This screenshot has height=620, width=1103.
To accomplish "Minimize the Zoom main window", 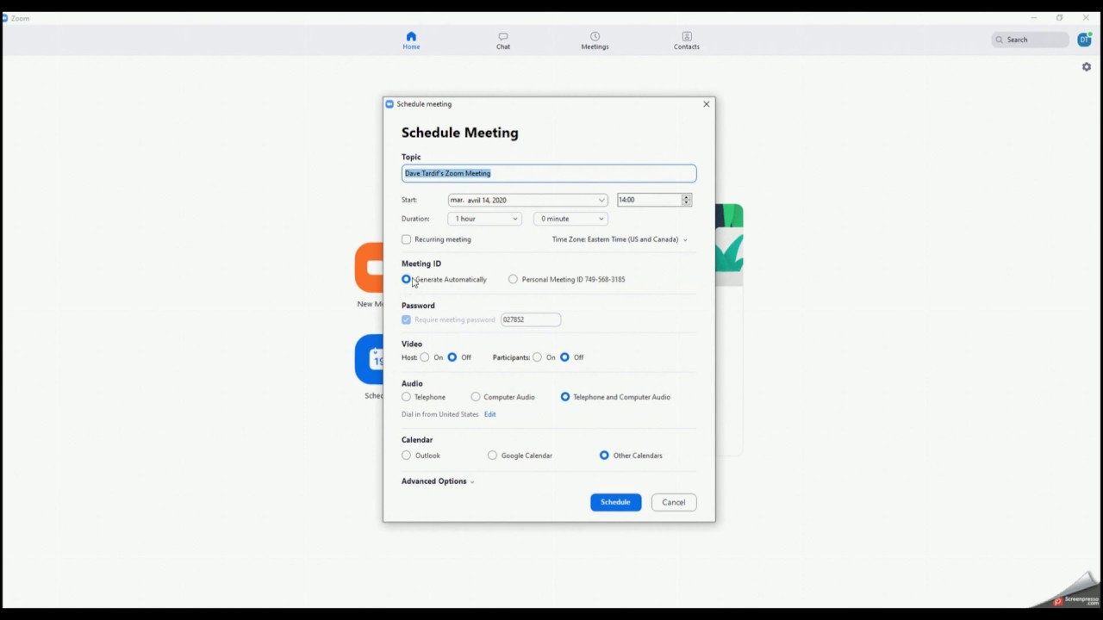I will click(1033, 17).
